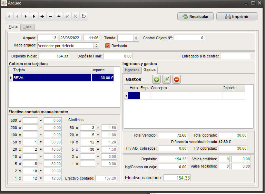Screen dimensions: 265x194
Task: Select the highlighted Hora cell in Gastos
Action: point(134,96)
